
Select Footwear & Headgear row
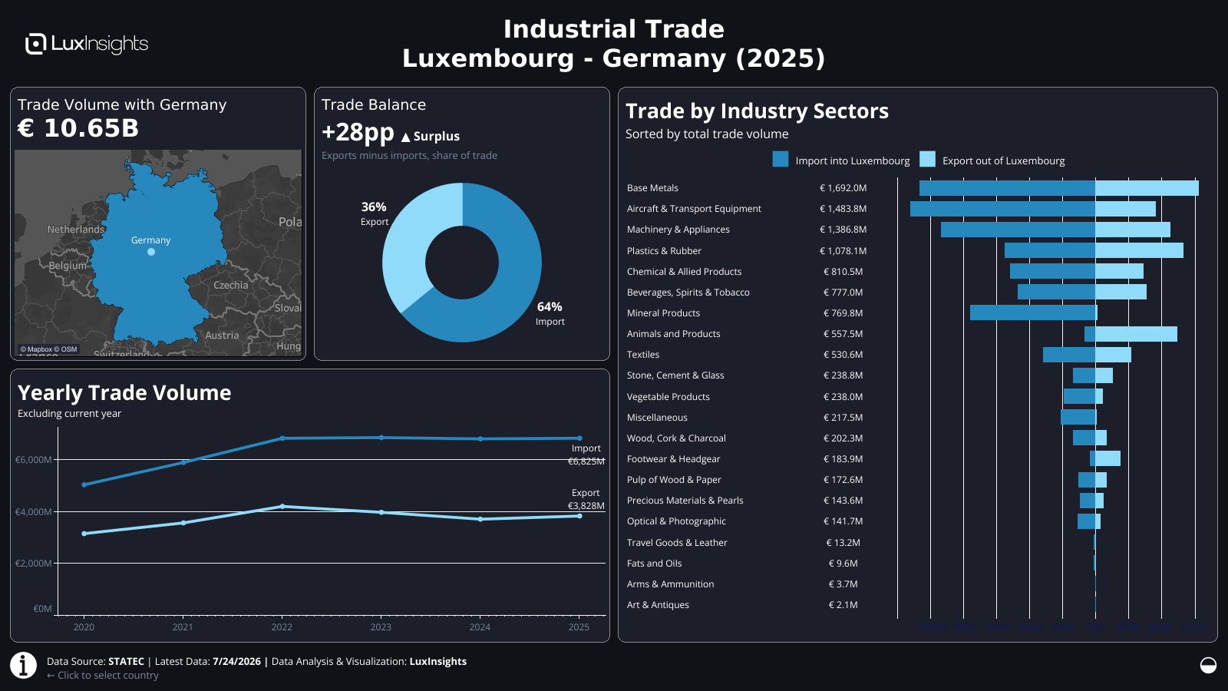913,458
